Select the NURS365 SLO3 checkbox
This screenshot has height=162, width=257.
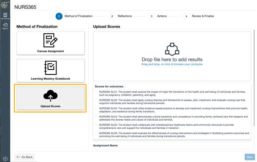pyautogui.click(x=96, y=109)
